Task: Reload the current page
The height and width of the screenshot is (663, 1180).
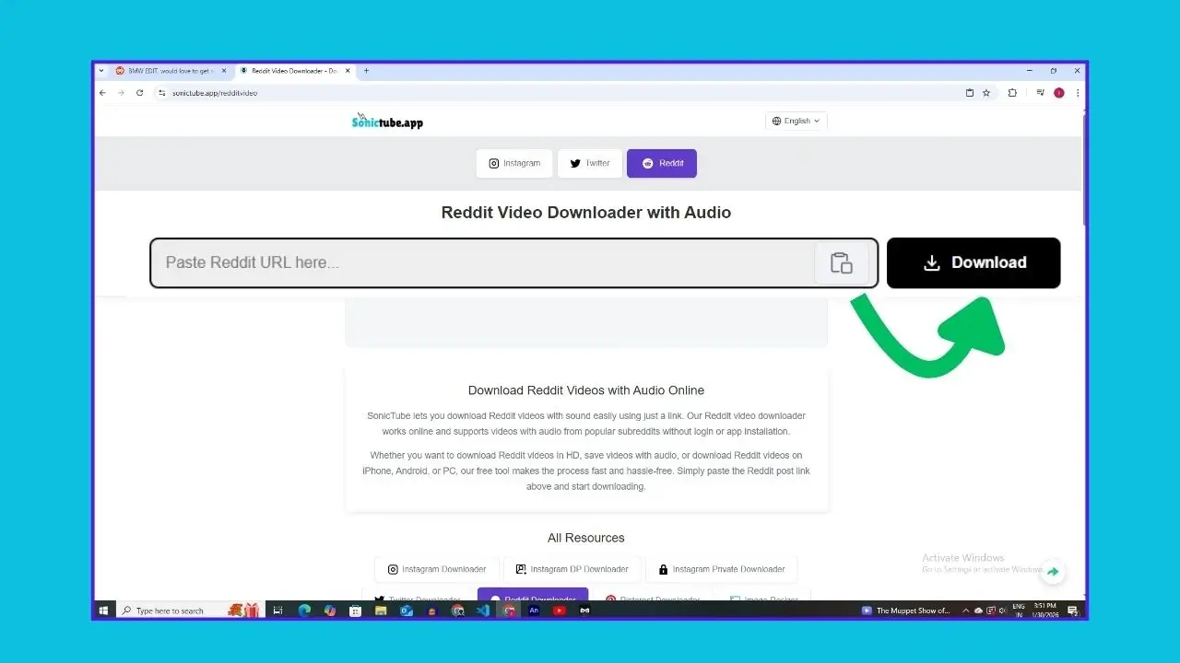Action: 139,93
